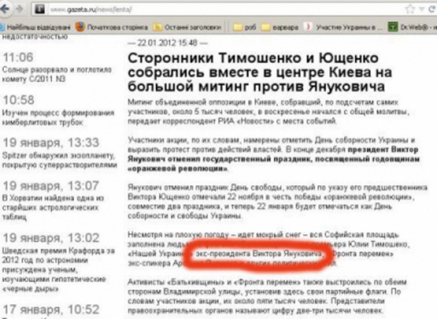Open the Початкова сторінка bookmark
This screenshot has height=319, width=437.
pos(112,27)
